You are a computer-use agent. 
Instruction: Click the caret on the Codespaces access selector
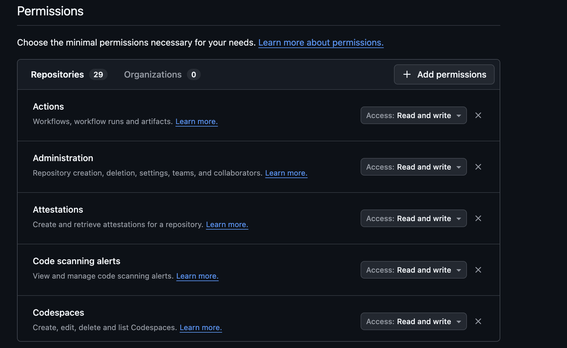[x=458, y=321]
